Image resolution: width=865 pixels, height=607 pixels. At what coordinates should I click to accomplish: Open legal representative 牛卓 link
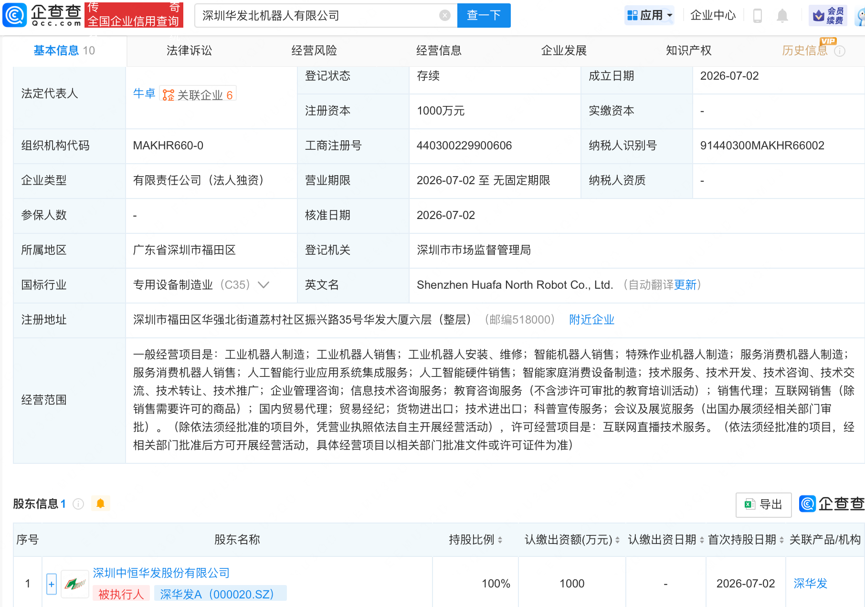click(144, 94)
